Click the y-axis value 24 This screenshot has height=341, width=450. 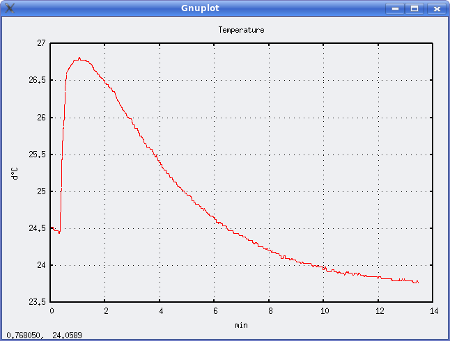pyautogui.click(x=41, y=265)
